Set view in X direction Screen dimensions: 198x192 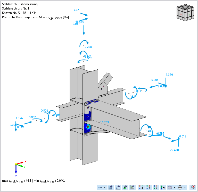click(141, 187)
